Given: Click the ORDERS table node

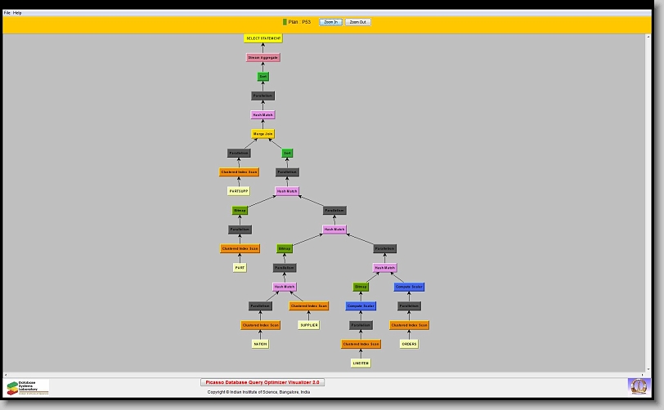Looking at the screenshot, I should point(409,344).
